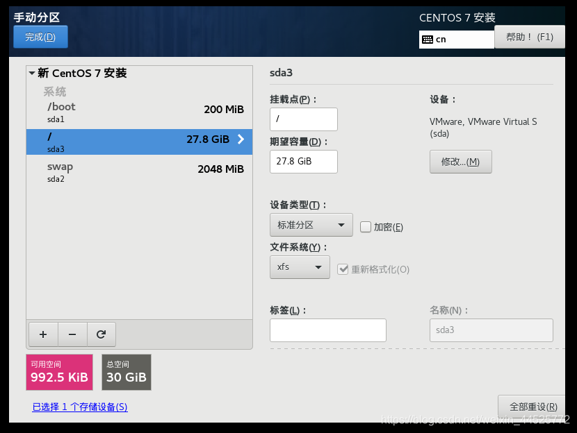The height and width of the screenshot is (433, 577).
Task: Click the 标签(L) label input field
Action: click(x=328, y=330)
